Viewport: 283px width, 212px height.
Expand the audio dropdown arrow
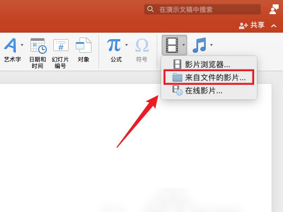click(x=211, y=45)
